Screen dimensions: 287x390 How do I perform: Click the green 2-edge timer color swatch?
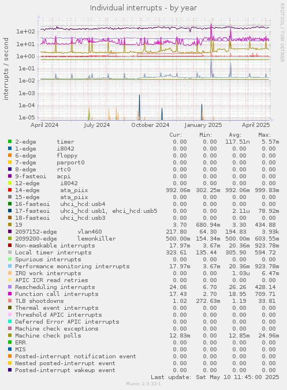pyautogui.click(x=10, y=141)
